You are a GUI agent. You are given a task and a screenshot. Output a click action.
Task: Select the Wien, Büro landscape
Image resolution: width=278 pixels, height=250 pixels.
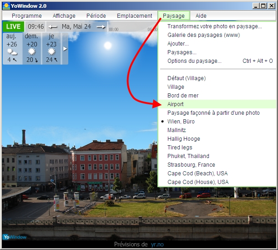pyautogui.click(x=217, y=122)
